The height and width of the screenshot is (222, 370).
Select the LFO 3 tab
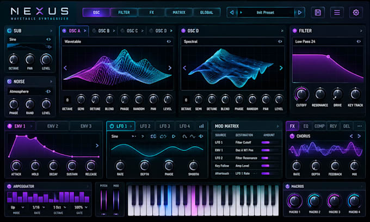tap(165, 126)
